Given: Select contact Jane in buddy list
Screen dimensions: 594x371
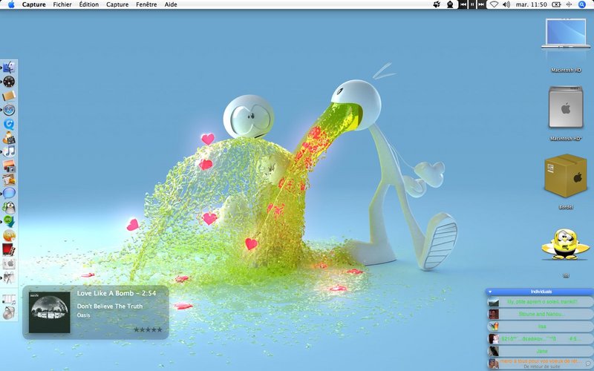Looking at the screenshot, I should click(x=540, y=351).
